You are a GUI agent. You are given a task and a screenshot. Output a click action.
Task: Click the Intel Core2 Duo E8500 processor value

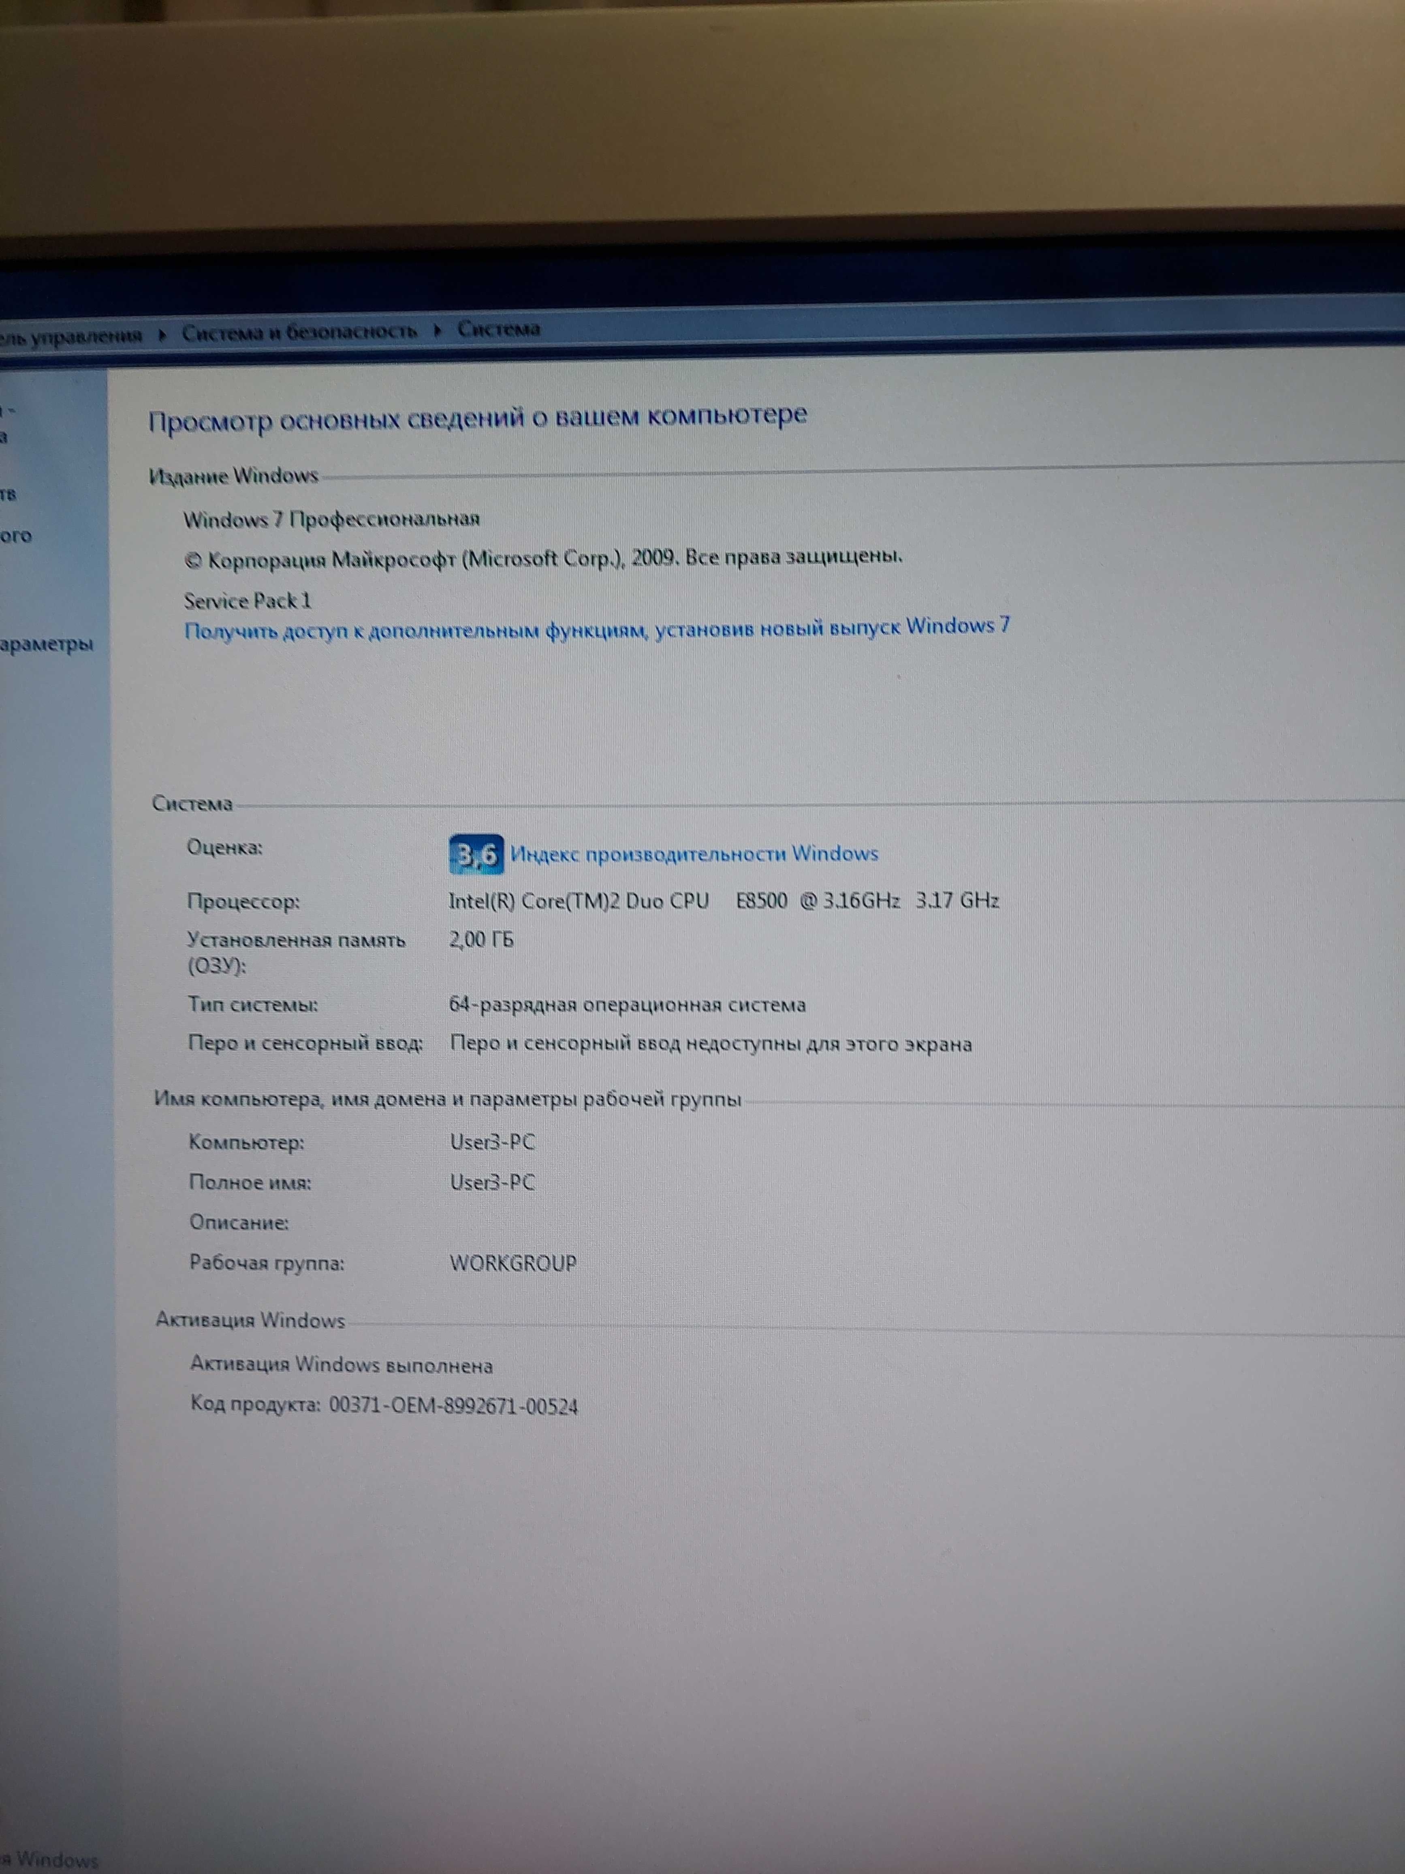(x=724, y=901)
